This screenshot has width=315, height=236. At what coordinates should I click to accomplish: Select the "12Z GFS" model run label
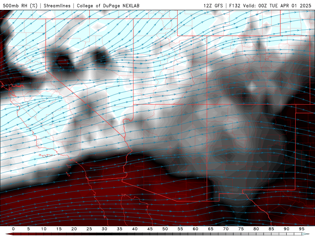click(213, 6)
